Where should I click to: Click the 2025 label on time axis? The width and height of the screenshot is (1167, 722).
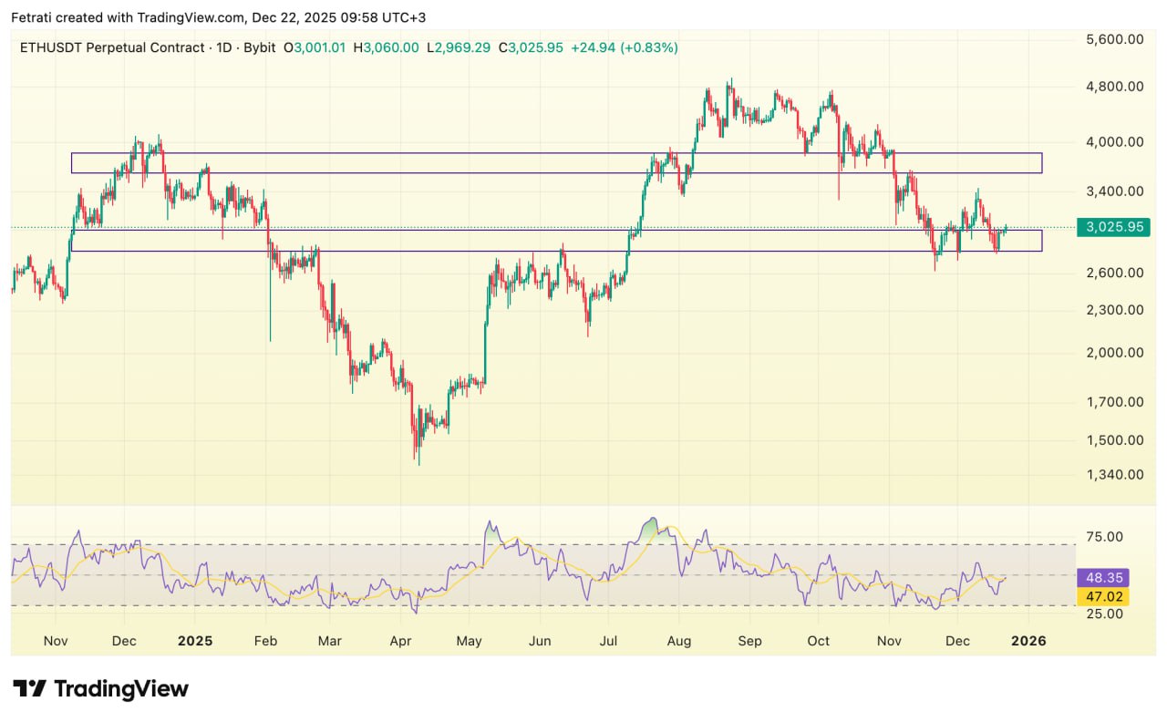click(194, 641)
